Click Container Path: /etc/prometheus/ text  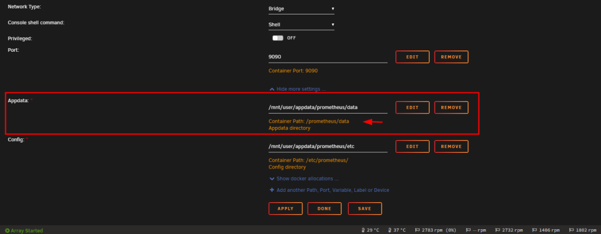[x=308, y=161]
